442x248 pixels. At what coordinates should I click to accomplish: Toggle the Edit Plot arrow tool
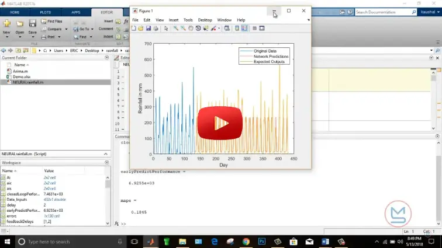click(x=166, y=28)
